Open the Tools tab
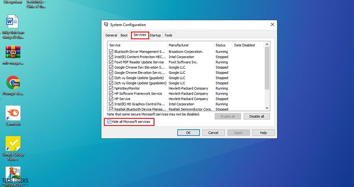The image size is (354, 187). point(168,35)
